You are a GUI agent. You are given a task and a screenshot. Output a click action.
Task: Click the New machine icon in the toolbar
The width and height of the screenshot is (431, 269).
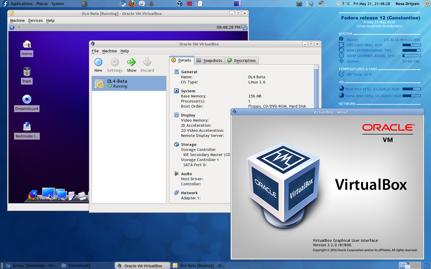(x=98, y=62)
